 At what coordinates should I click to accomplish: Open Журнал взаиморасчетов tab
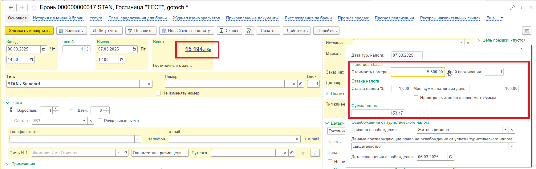(197, 18)
